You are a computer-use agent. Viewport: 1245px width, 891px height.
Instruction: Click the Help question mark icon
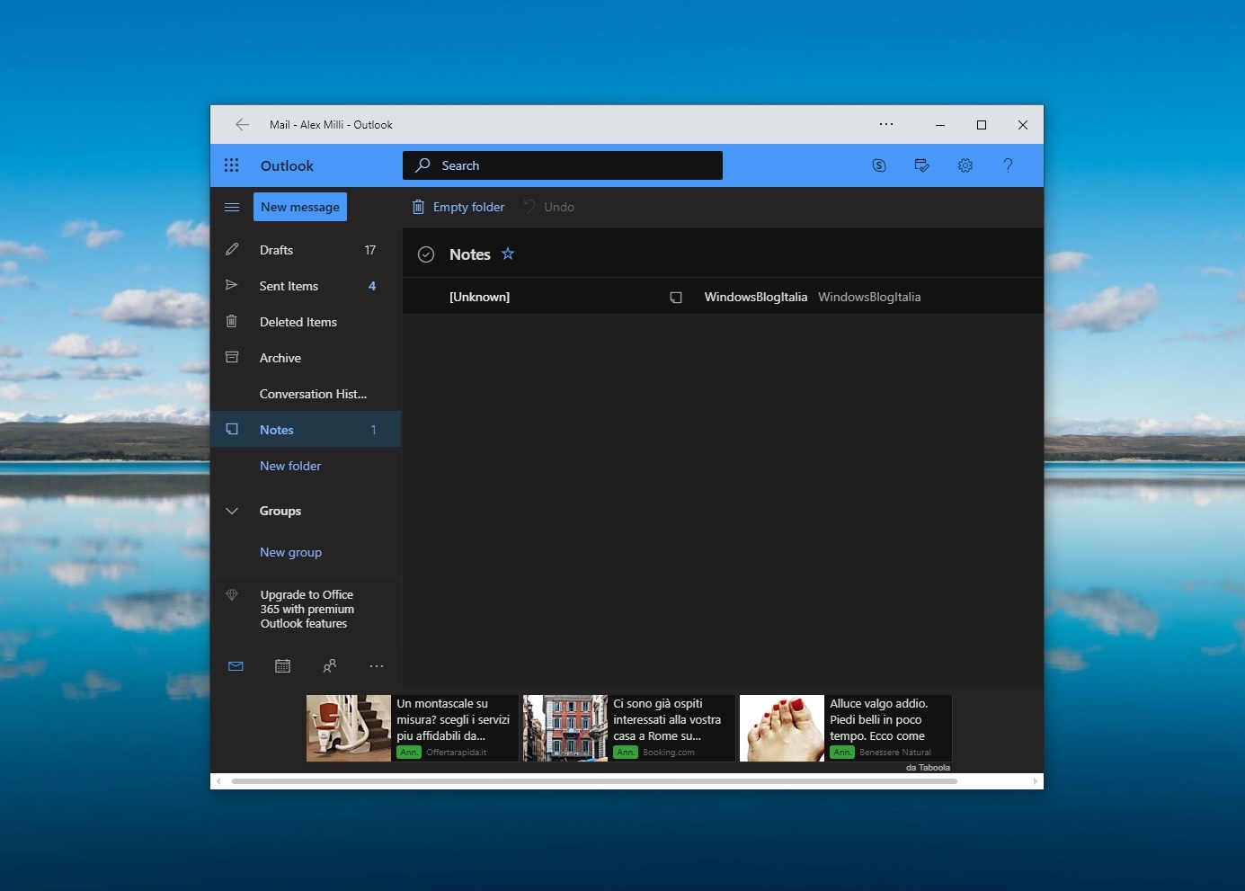(x=1008, y=165)
